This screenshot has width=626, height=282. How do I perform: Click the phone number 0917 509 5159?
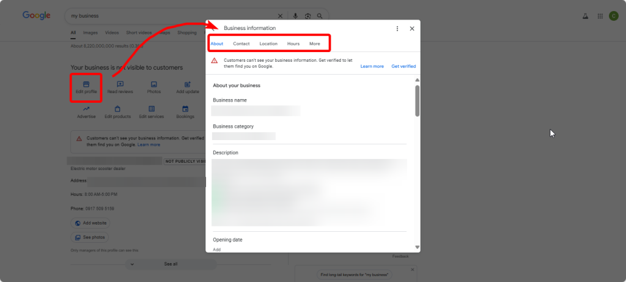[100, 209]
